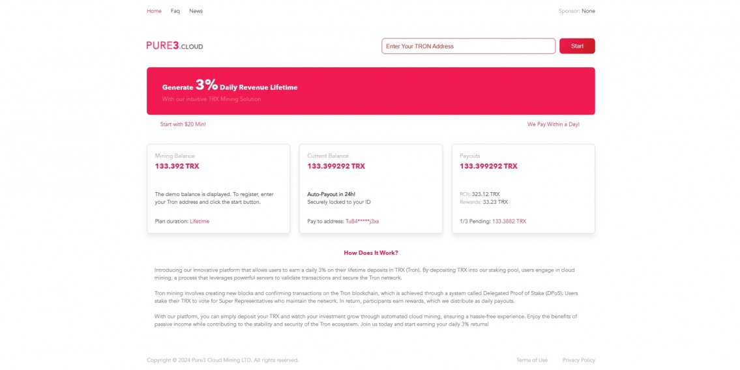The height and width of the screenshot is (370, 740).
Task: Select the We Pay Within a Day! text
Action: 553,124
